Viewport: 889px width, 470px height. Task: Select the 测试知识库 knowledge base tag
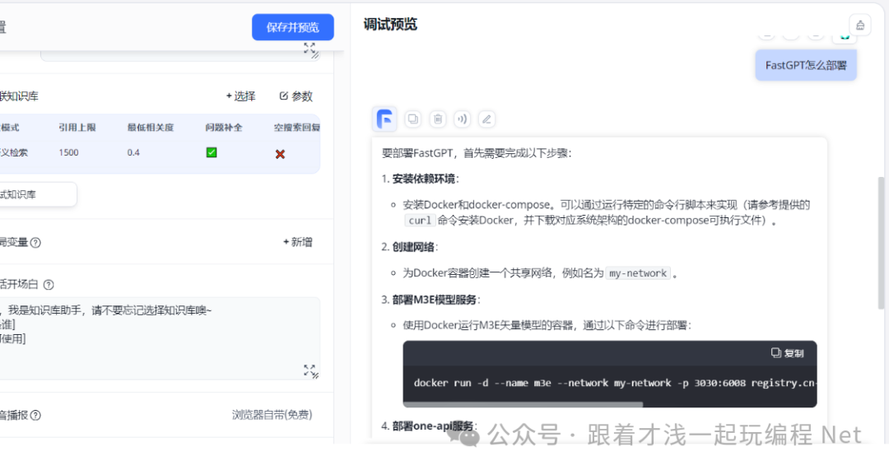click(x=37, y=194)
